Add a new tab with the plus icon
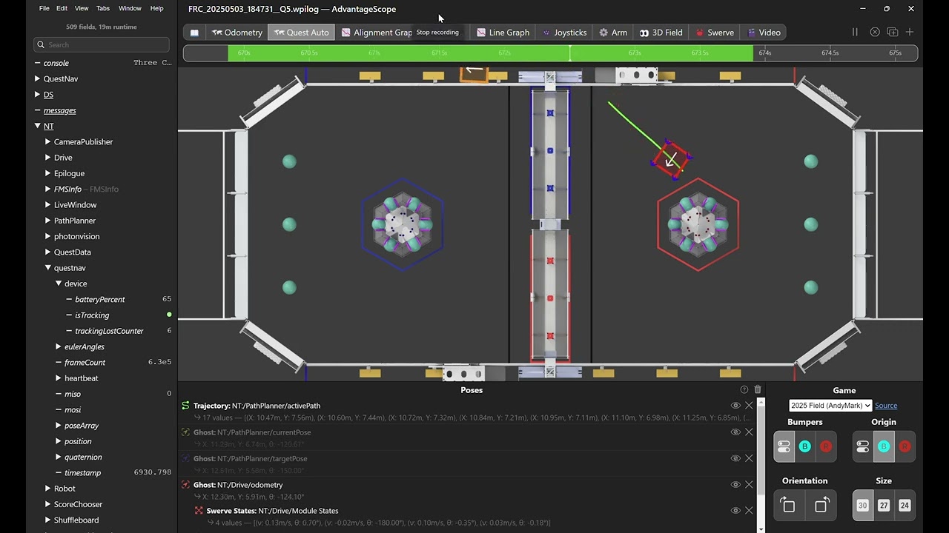This screenshot has height=533, width=949. coord(910,32)
